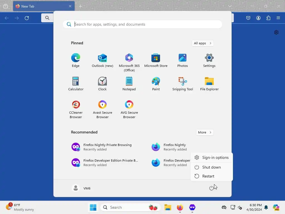
Task: Open Avast Secure Browser
Action: coord(102,109)
